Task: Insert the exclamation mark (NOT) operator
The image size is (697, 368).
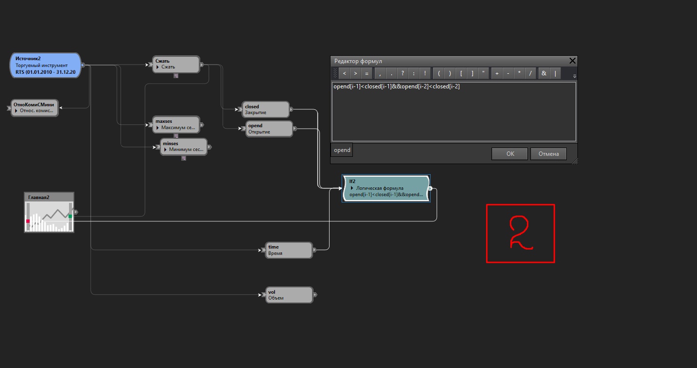Action: pos(425,73)
